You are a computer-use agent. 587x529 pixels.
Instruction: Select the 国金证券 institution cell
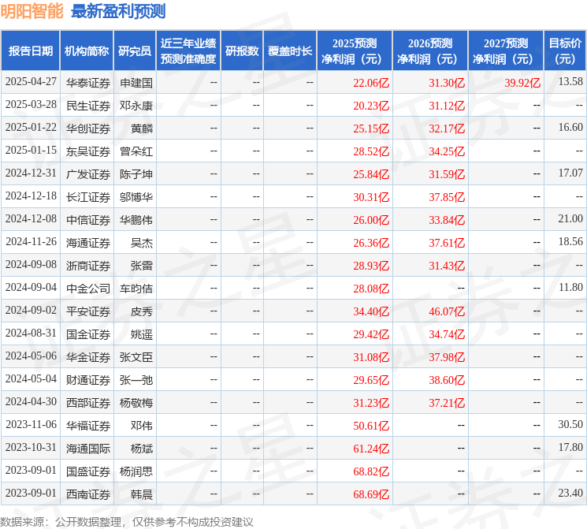point(88,334)
